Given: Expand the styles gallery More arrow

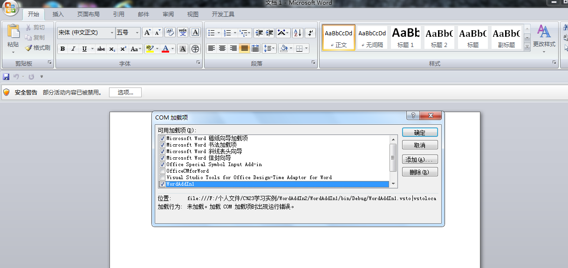Looking at the screenshot, I should 527,47.
